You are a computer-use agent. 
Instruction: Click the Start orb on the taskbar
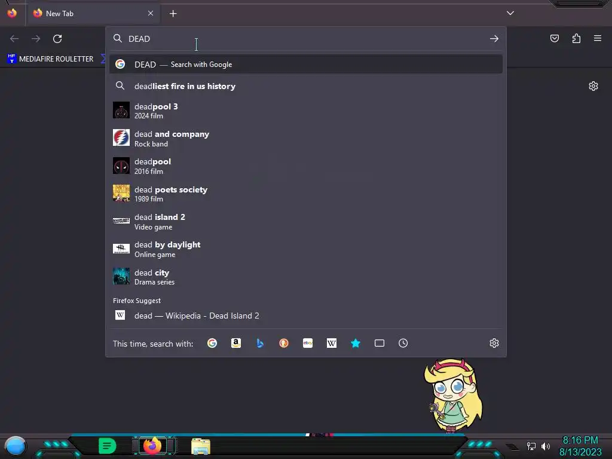tap(15, 446)
